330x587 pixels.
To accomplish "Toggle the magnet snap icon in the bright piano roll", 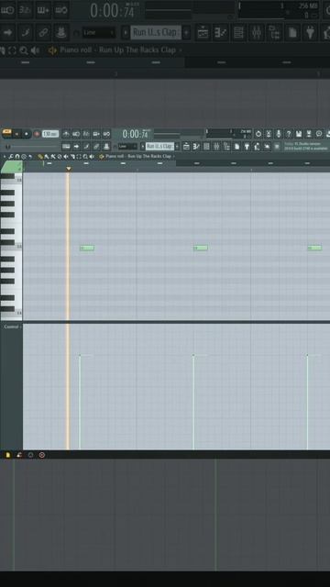I will pyautogui.click(x=17, y=157).
